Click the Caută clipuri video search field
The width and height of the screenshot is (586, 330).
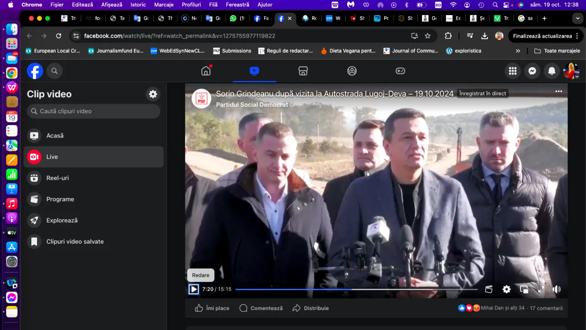point(93,111)
